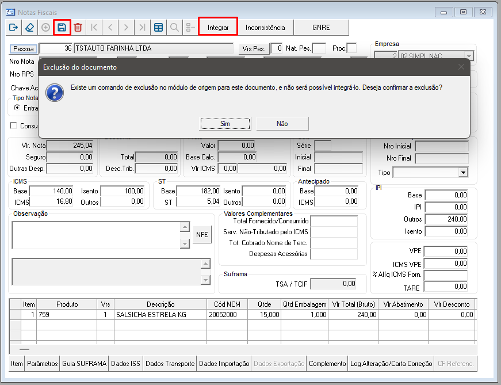Click lower text box scroll down arrow

point(205,280)
